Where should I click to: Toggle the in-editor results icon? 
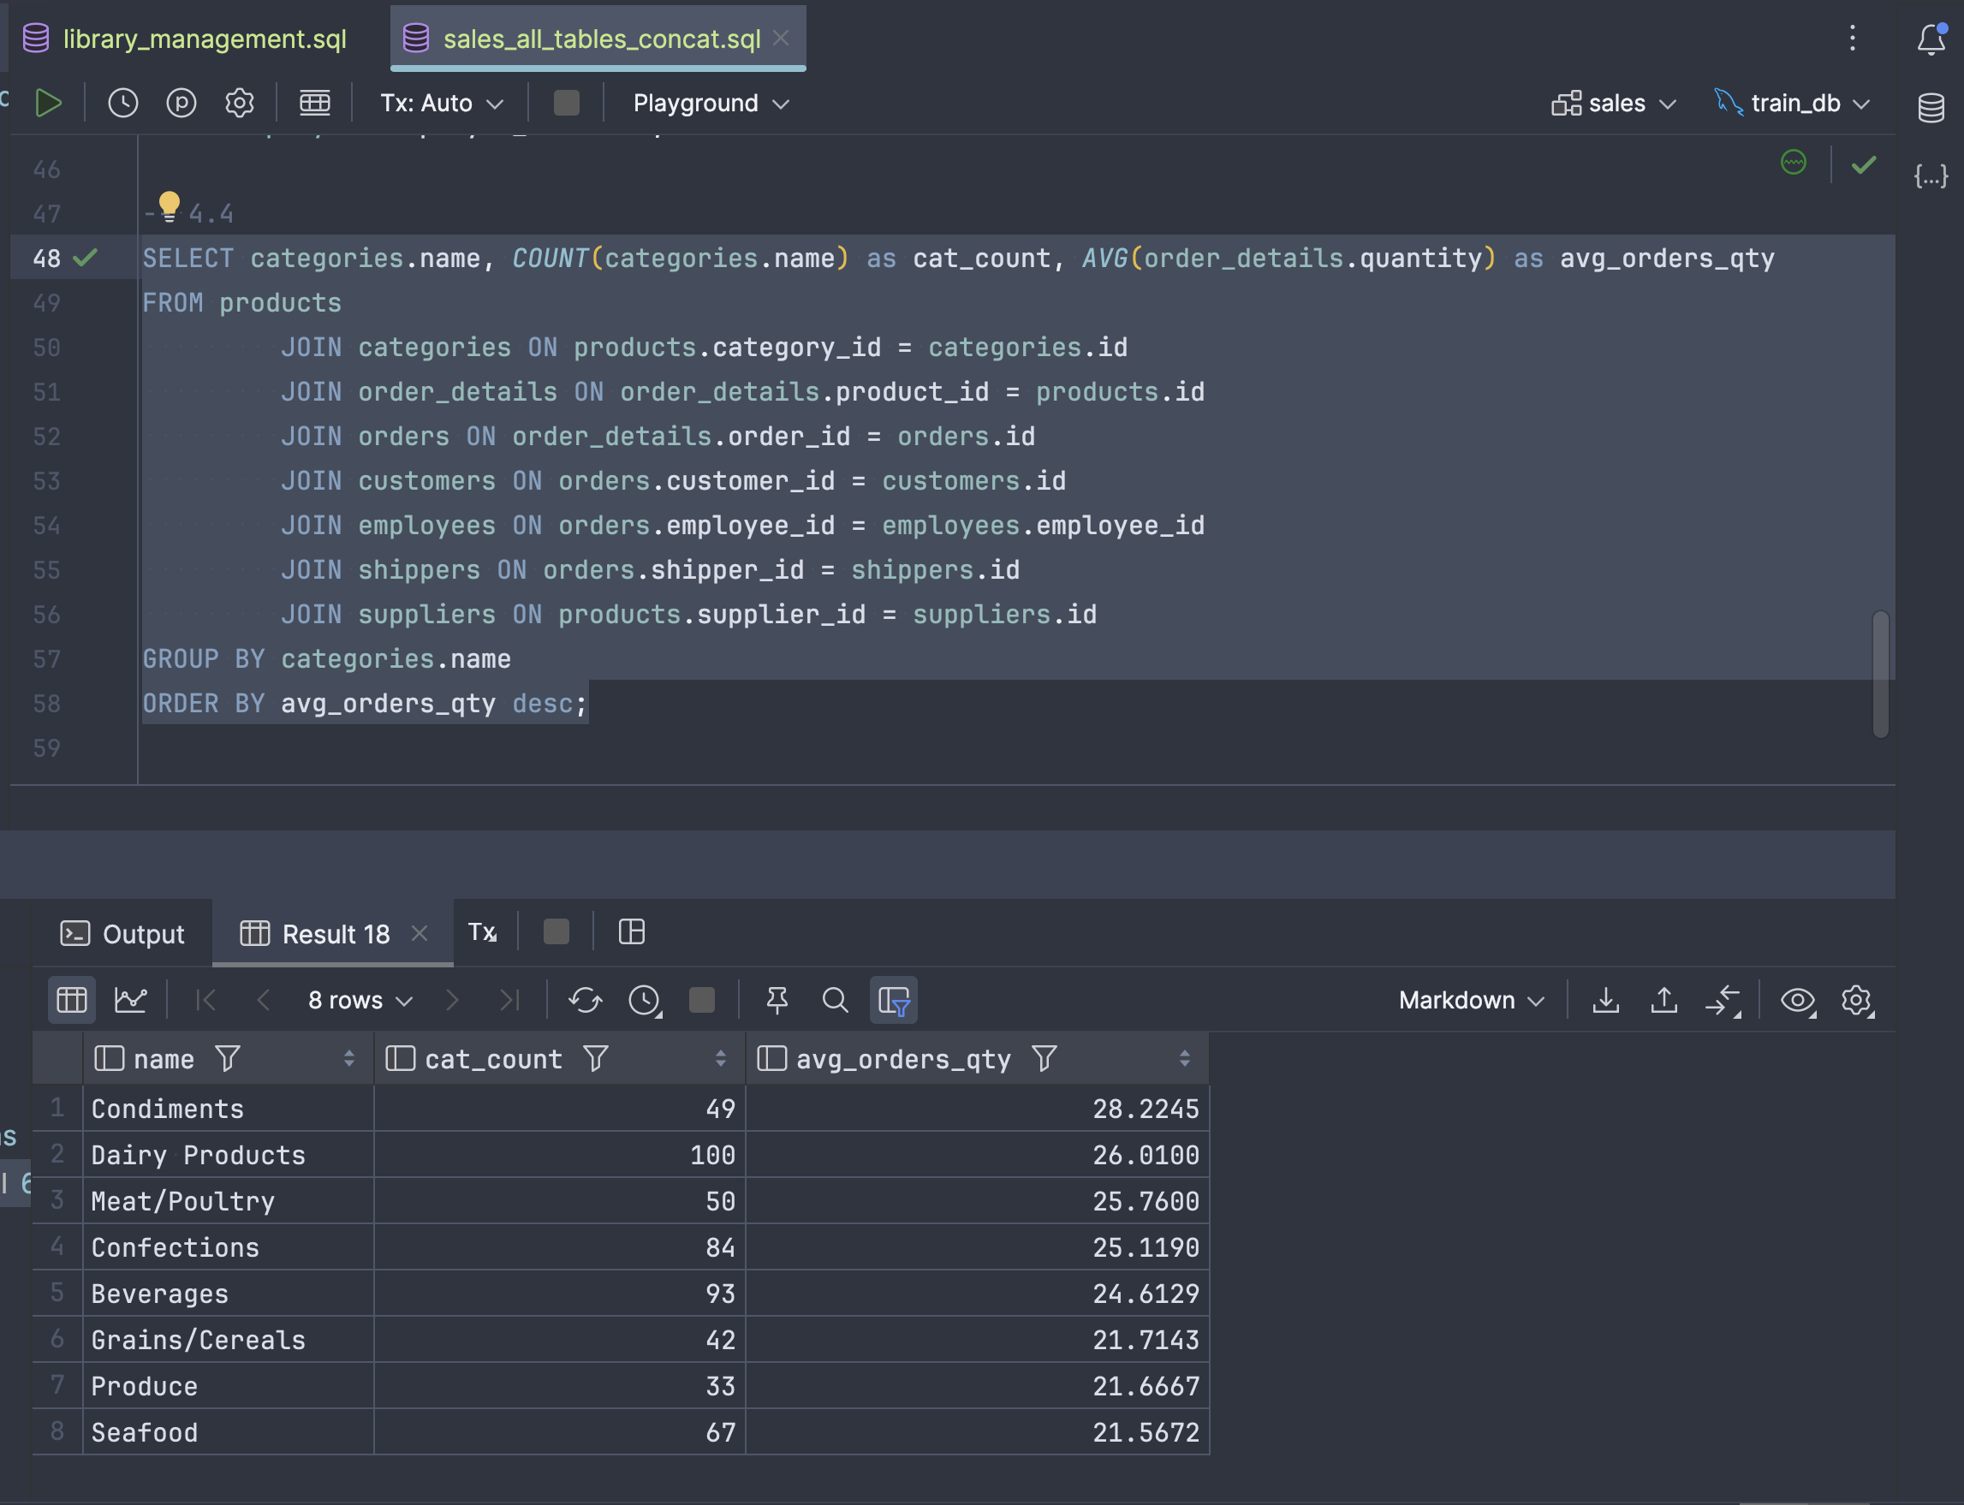pos(314,103)
